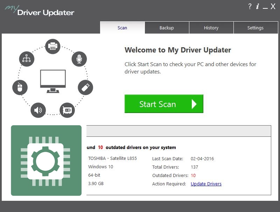Minimize the Driver Updater window
This screenshot has height=212, width=280.
(265, 8)
